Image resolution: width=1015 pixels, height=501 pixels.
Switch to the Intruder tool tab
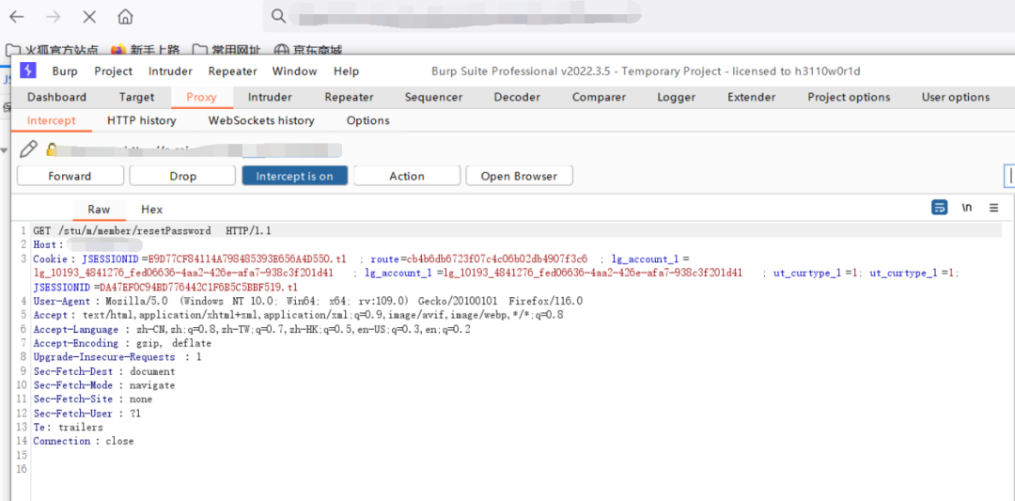coord(270,97)
